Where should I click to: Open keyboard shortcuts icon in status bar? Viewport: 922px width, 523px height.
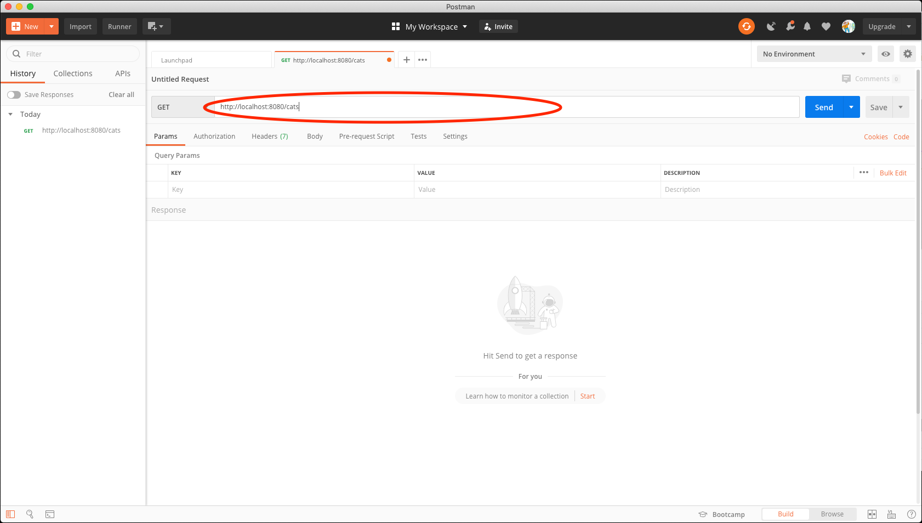click(892, 514)
